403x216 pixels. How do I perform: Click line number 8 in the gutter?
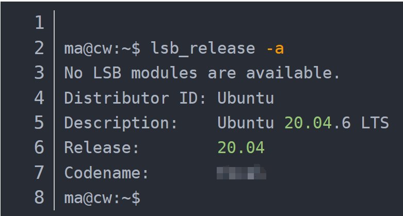(39, 198)
